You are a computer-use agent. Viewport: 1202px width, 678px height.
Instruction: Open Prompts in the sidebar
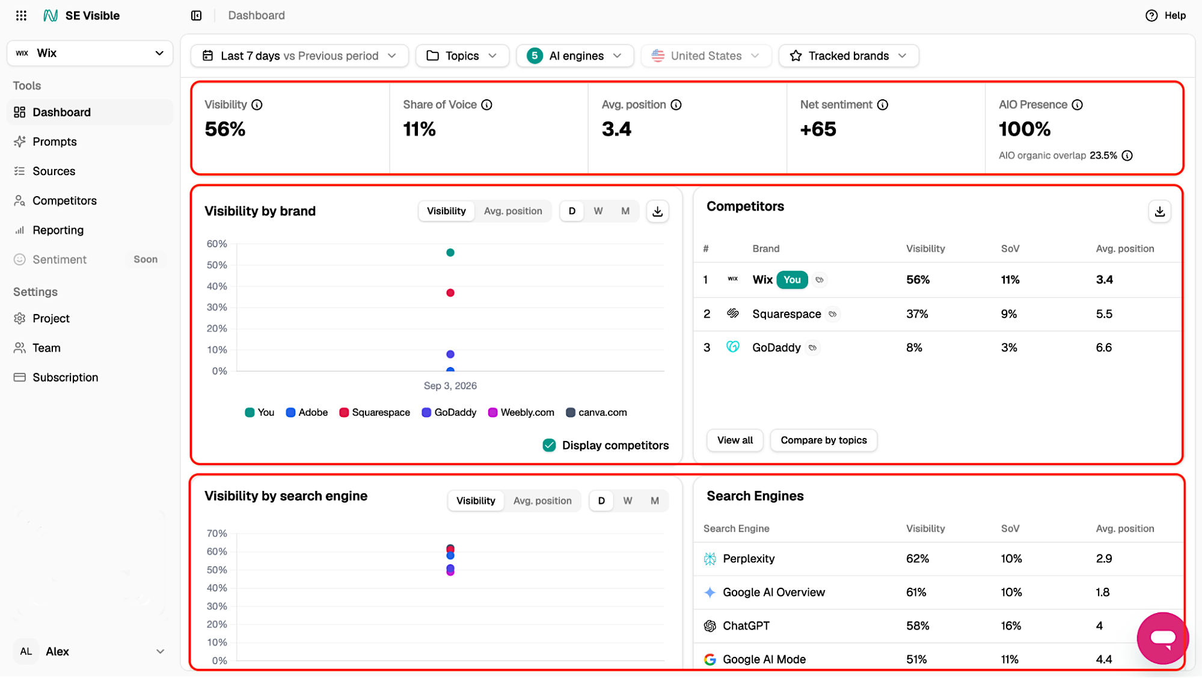[x=90, y=142]
